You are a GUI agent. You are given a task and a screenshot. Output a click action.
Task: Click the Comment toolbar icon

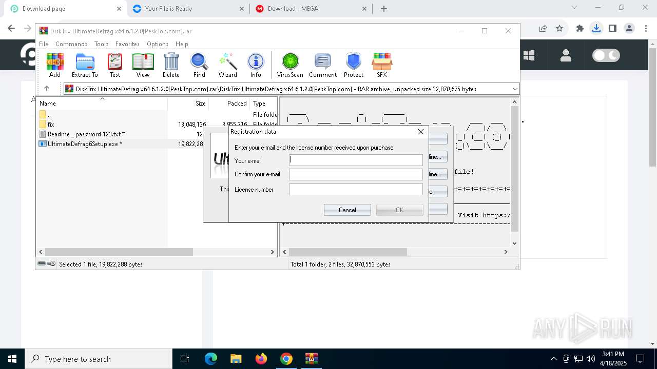point(323,65)
